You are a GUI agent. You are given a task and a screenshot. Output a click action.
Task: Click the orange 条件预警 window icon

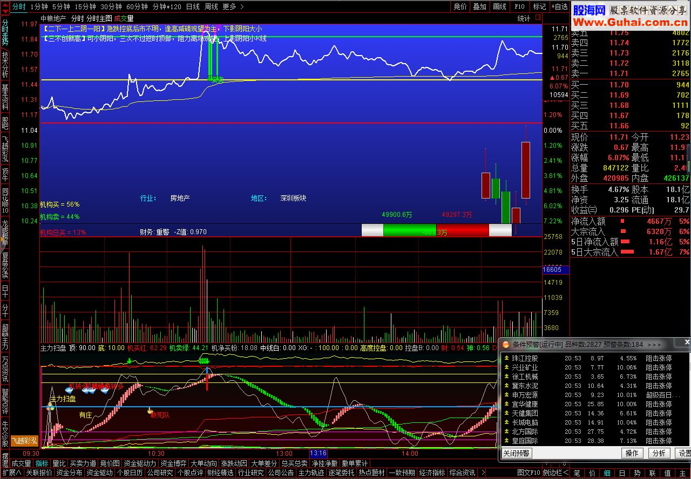click(505, 344)
